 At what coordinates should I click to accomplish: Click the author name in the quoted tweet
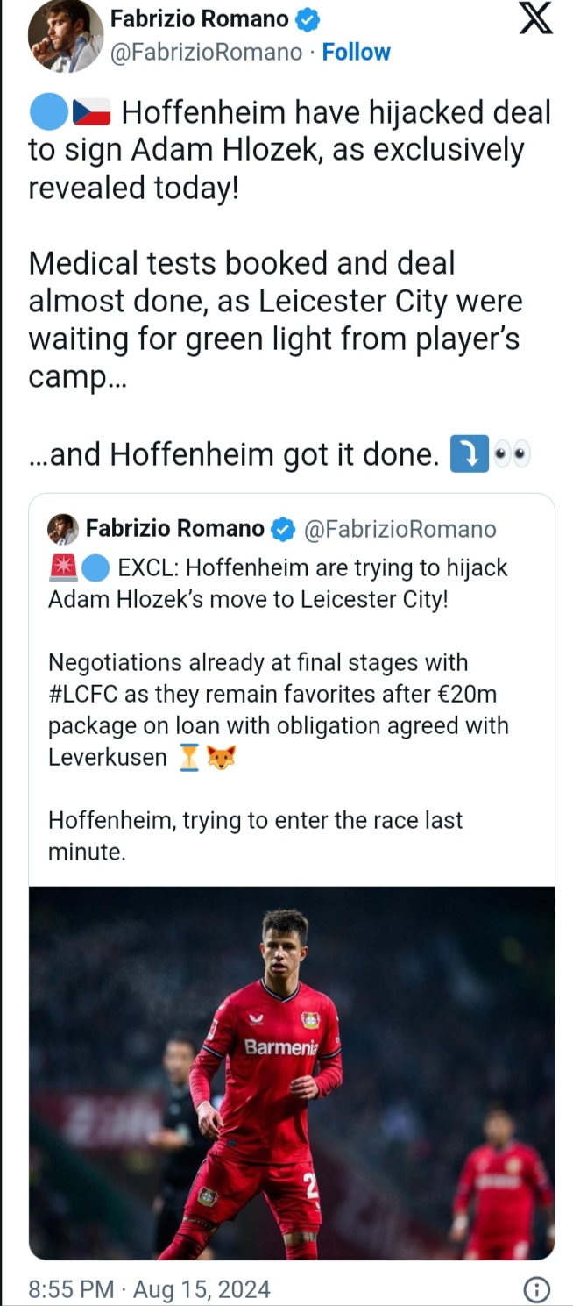tap(174, 529)
